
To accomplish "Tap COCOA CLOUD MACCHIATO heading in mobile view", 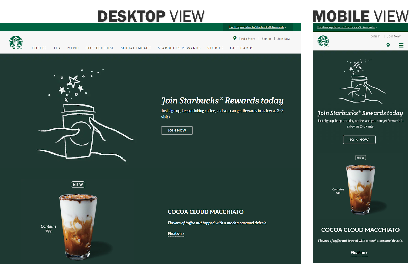I will coord(360,230).
